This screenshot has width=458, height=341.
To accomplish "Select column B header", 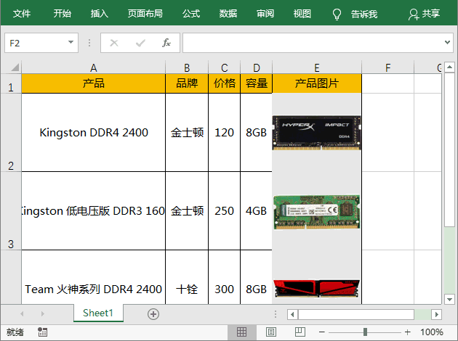I will pyautogui.click(x=187, y=67).
